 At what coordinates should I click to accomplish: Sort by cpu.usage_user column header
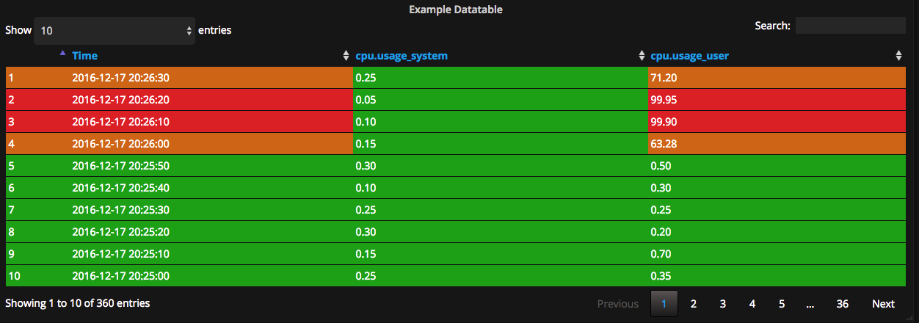(689, 56)
